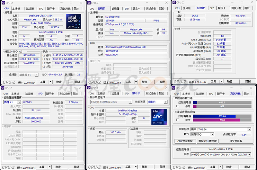Click the GPU 名稱 field Intel?Arc?Graphics
The width and height of the screenshot is (257, 170).
click(x=128, y=111)
